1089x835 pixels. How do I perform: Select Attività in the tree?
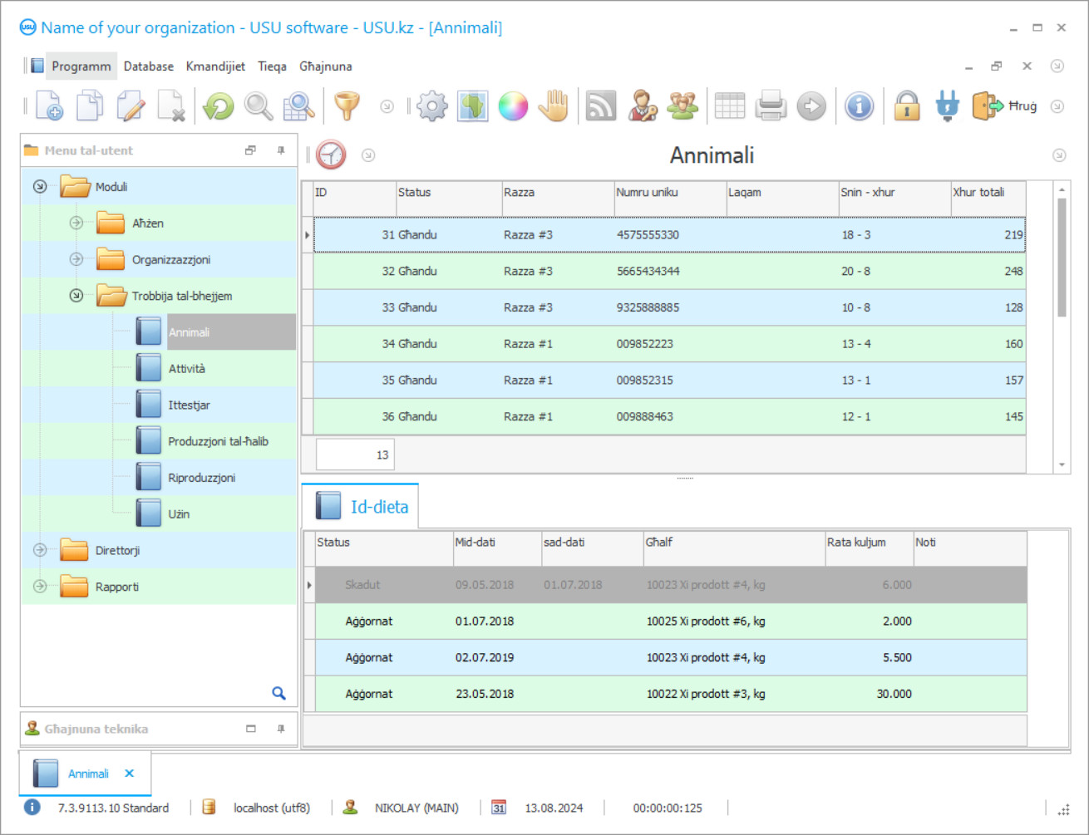tap(186, 369)
